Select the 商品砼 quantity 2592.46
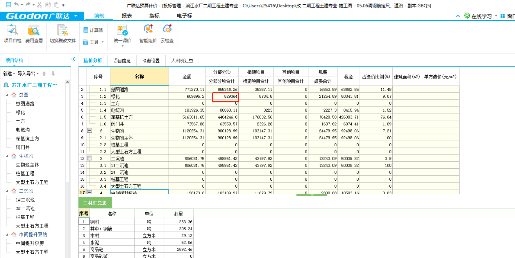This screenshot has width=515, height=258. pyautogui.click(x=178, y=249)
